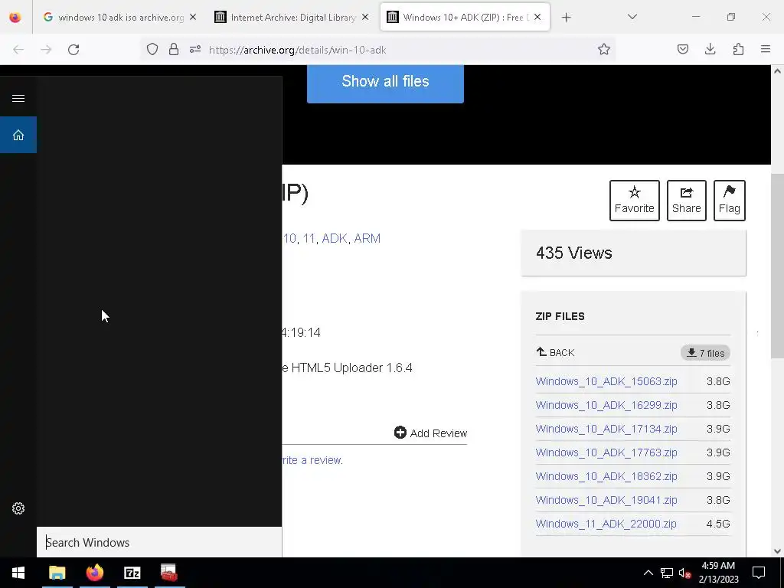Open the network tray icon
The image size is (784, 588).
[x=667, y=573]
